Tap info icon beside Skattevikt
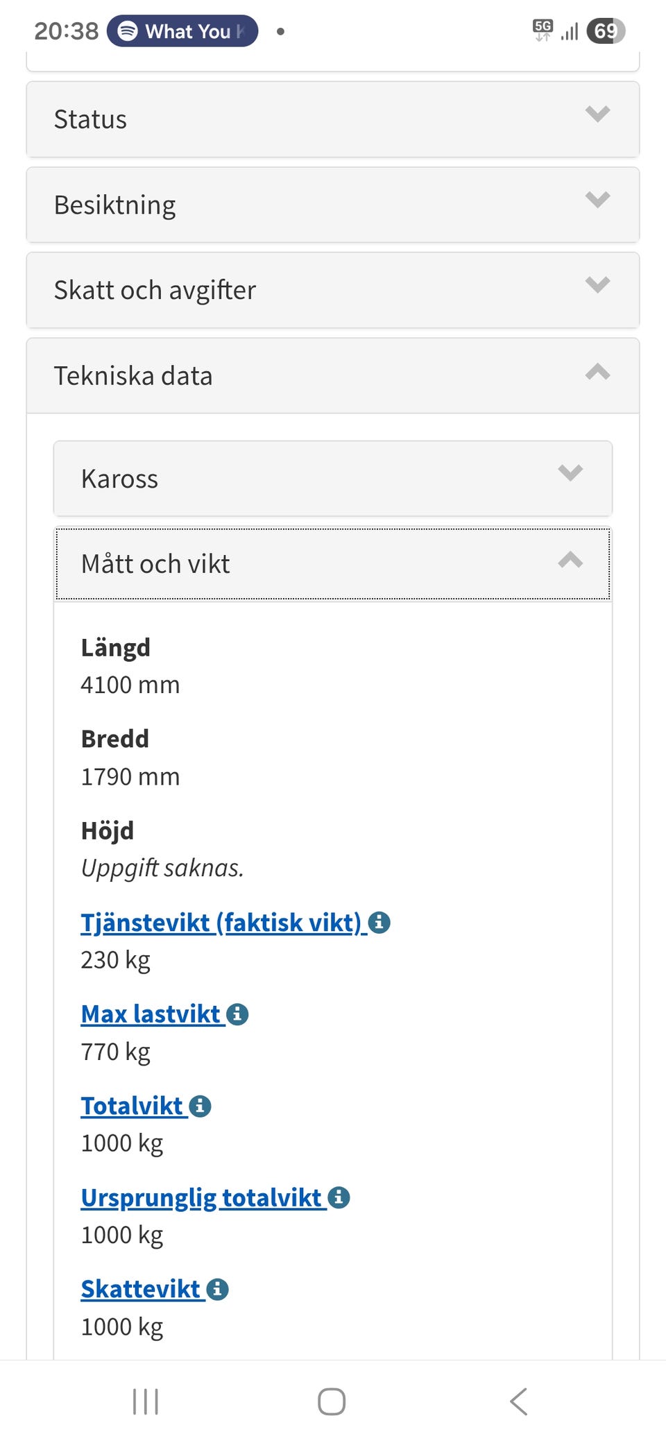666x1443 pixels. pos(217,1289)
